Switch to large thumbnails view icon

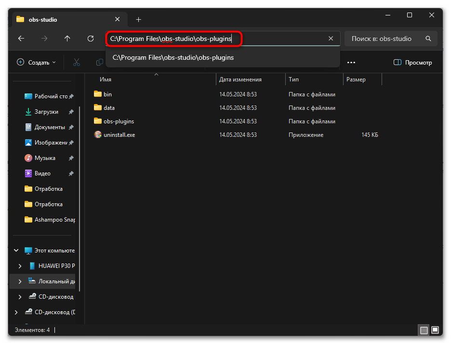[x=435, y=330]
